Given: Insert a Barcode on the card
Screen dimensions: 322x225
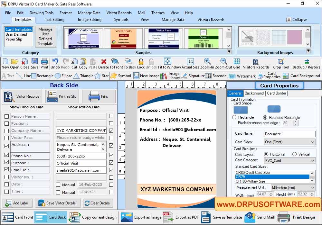Looking at the screenshot, I should tap(216, 76).
